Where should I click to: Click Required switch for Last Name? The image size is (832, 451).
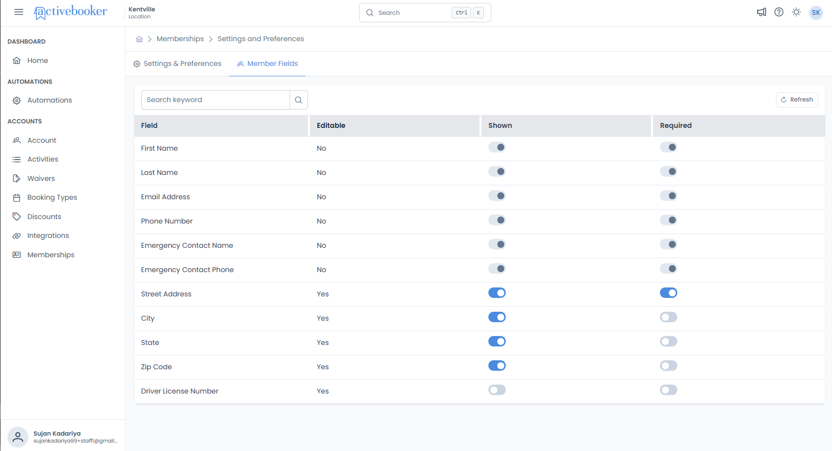[668, 171]
